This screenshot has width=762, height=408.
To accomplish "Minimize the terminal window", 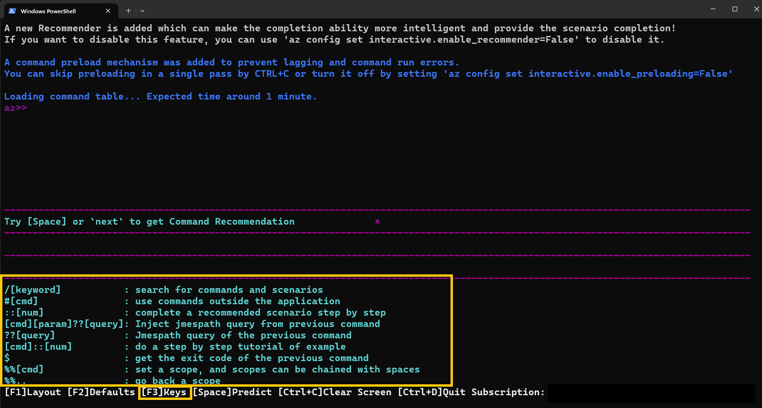I will coord(713,9).
